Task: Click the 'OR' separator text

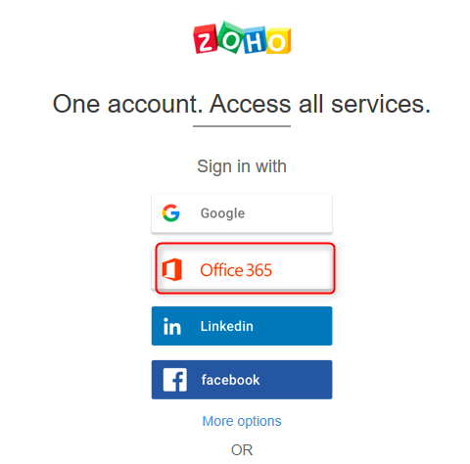Action: point(242,450)
